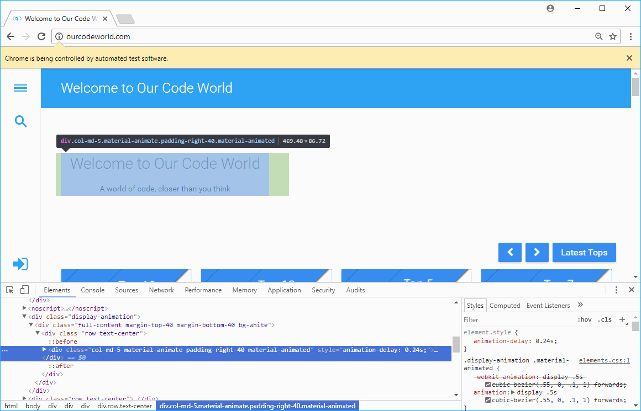Reload the current page
This screenshot has height=411, width=641.
click(41, 36)
